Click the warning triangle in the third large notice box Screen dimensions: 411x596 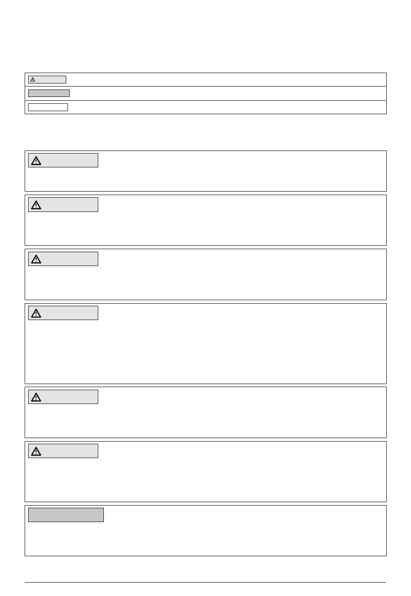point(36,259)
